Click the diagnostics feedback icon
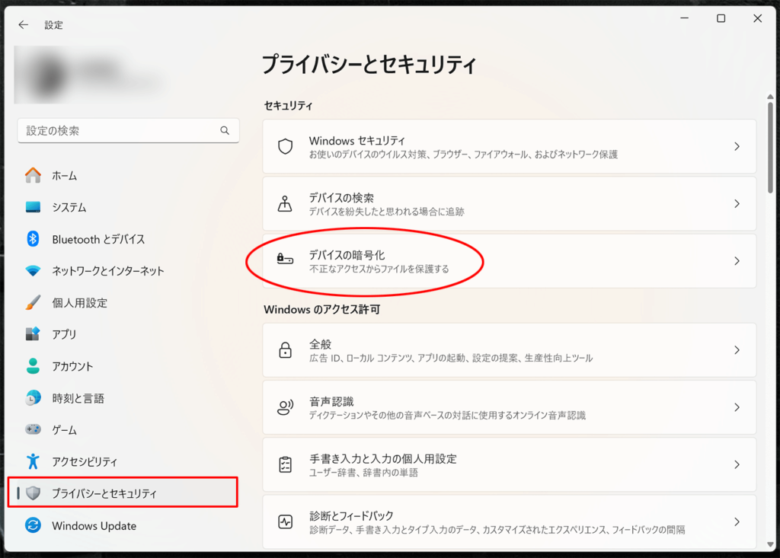The image size is (780, 558). click(x=285, y=521)
